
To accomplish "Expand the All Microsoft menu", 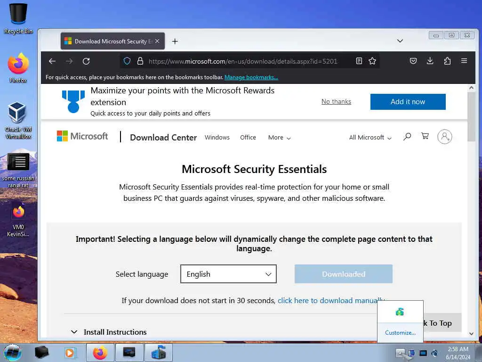I will pyautogui.click(x=370, y=138).
